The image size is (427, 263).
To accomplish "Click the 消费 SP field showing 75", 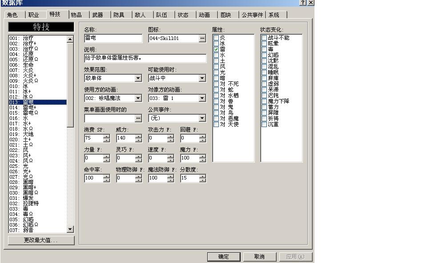I will point(94,138).
